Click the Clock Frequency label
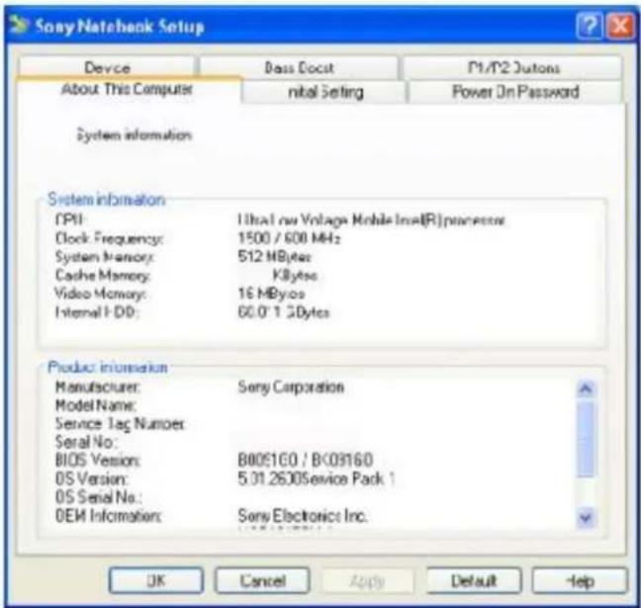This screenshot has height=608, width=641. pyautogui.click(x=109, y=238)
